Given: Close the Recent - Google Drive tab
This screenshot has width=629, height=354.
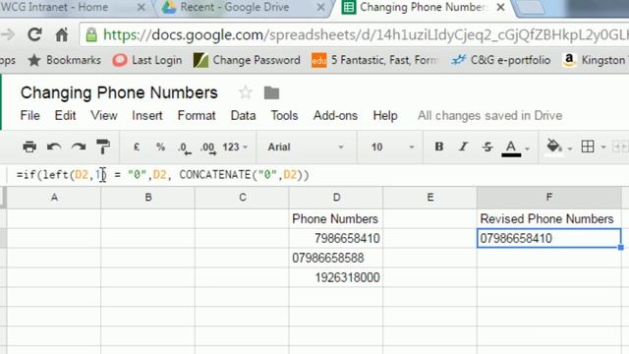Looking at the screenshot, I should 320,7.
